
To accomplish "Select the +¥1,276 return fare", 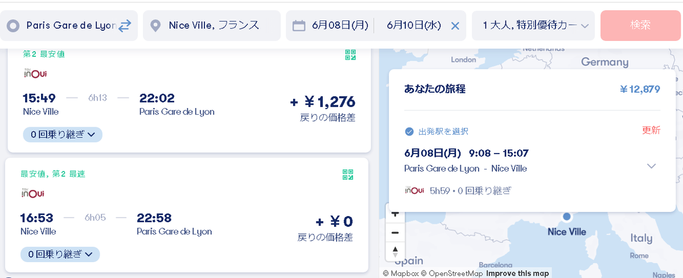I will (322, 102).
